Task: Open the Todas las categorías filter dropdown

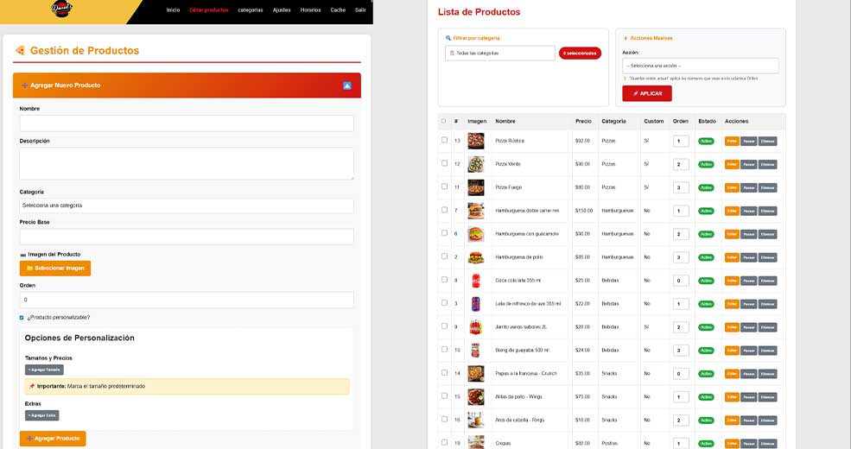Action: (500, 54)
